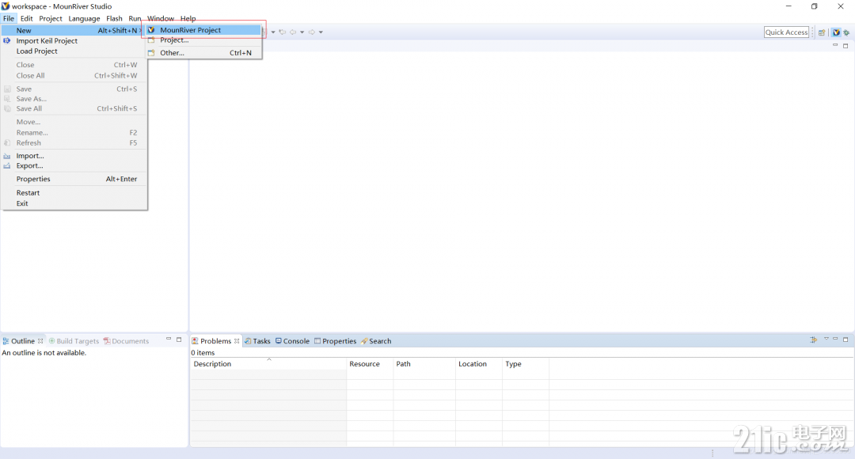This screenshot has height=459, width=855.
Task: Open the Edit menu
Action: click(27, 18)
